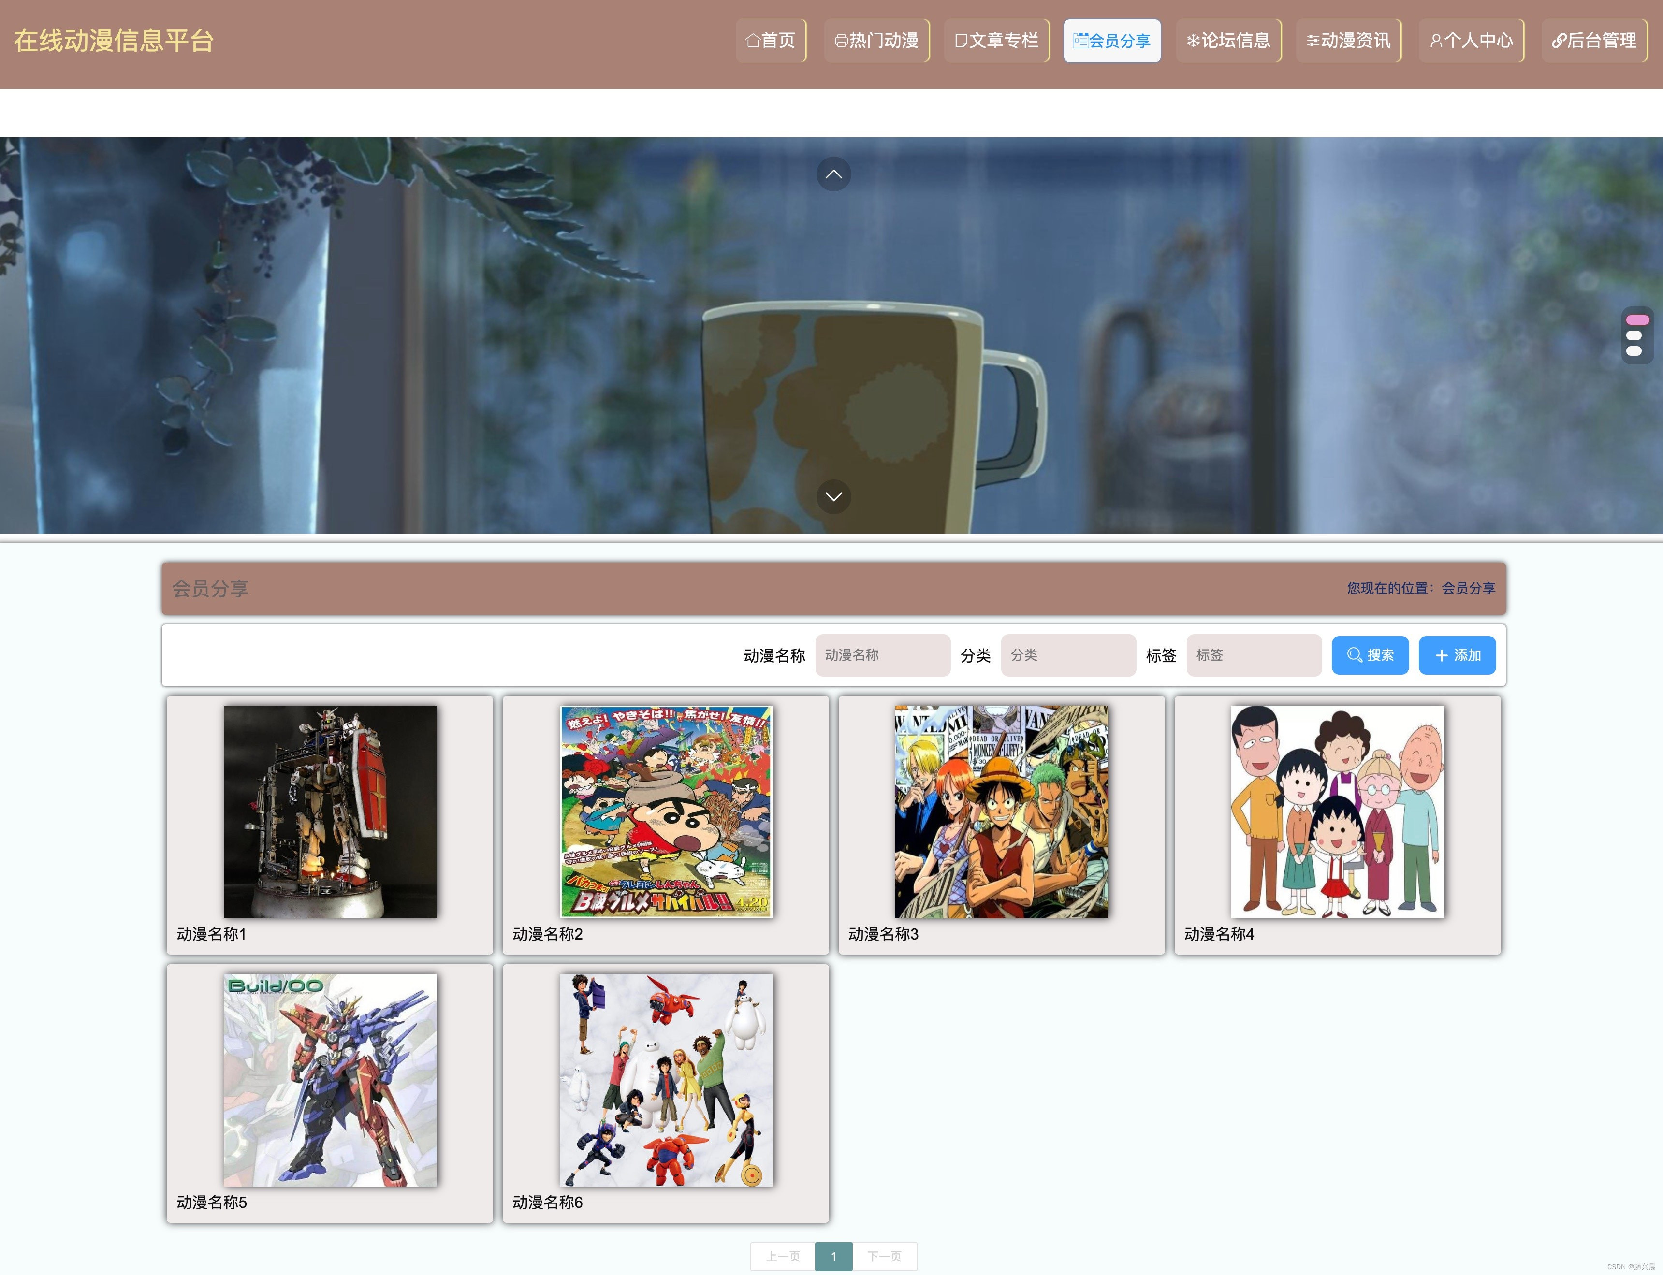The image size is (1663, 1275).
Task: Focus the 动漫名称 input field
Action: (x=882, y=655)
